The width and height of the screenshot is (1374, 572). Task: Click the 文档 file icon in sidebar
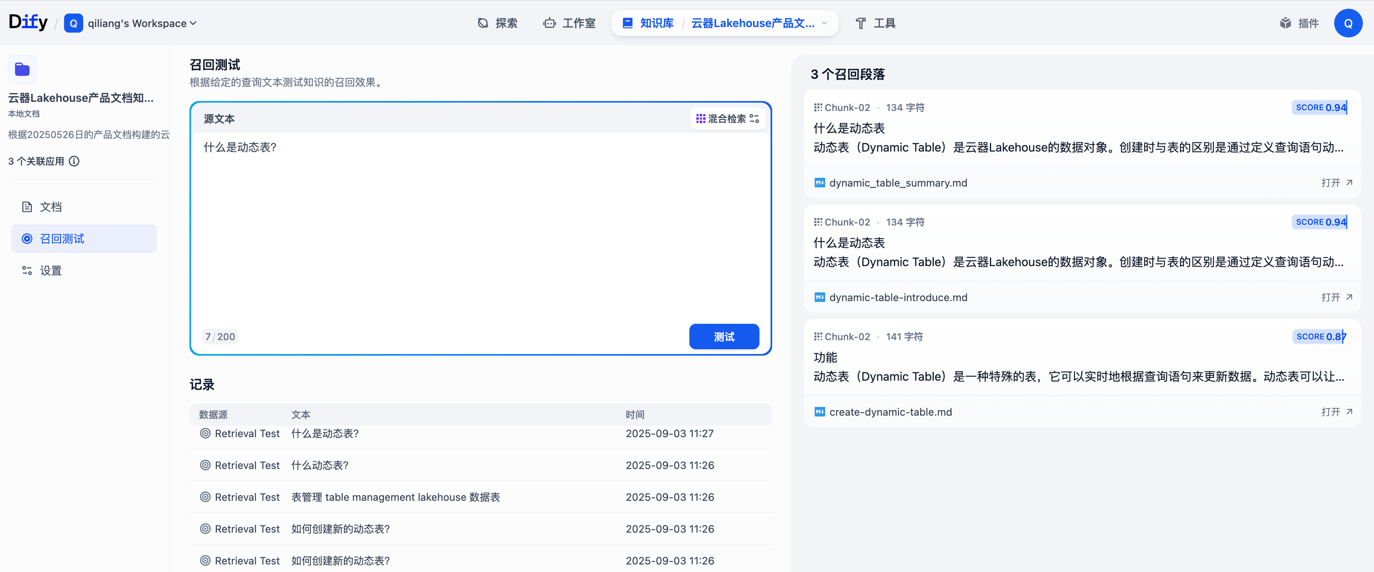27,207
